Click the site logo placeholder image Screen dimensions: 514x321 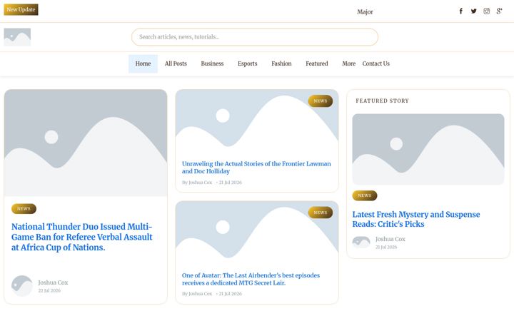pyautogui.click(x=17, y=37)
